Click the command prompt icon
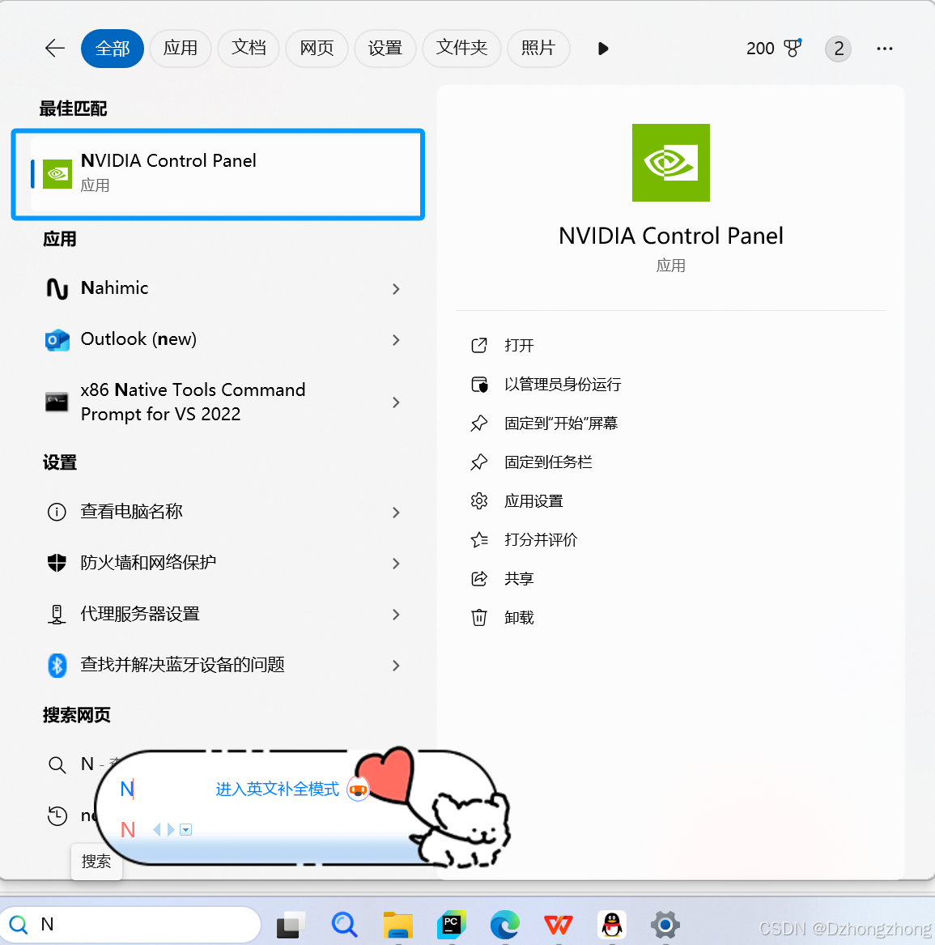Image resolution: width=935 pixels, height=945 pixels. [57, 402]
